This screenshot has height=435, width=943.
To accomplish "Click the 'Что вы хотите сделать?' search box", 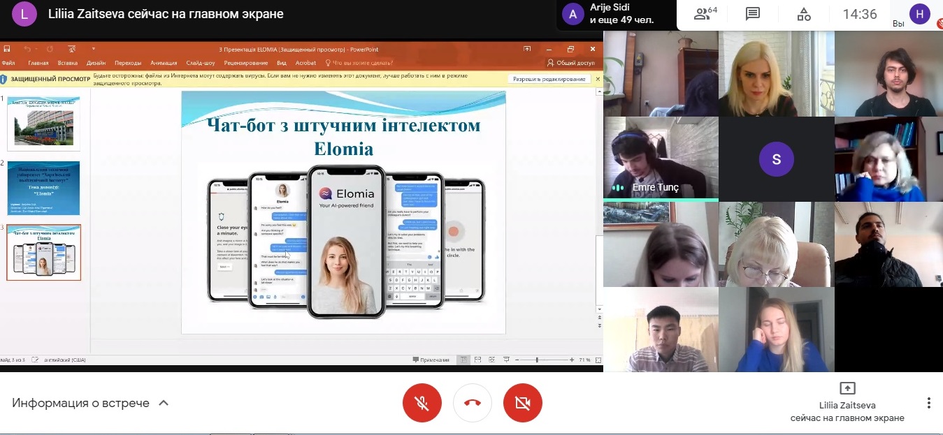I will [x=359, y=63].
